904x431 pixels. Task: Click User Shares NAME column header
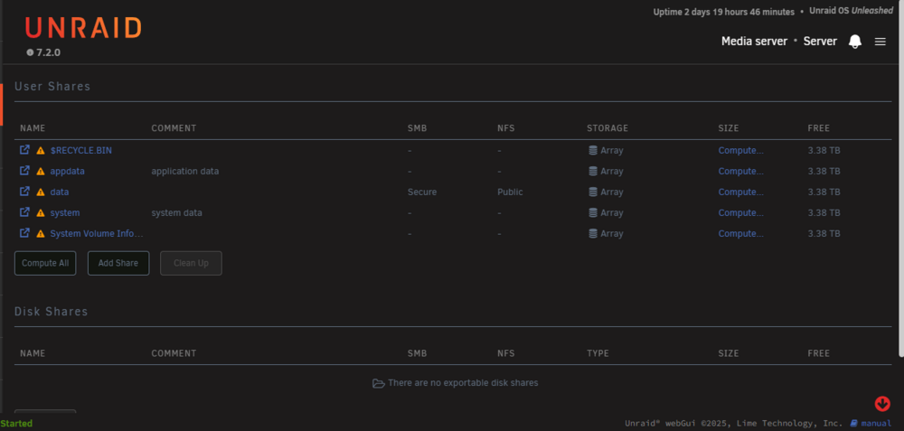click(x=33, y=128)
